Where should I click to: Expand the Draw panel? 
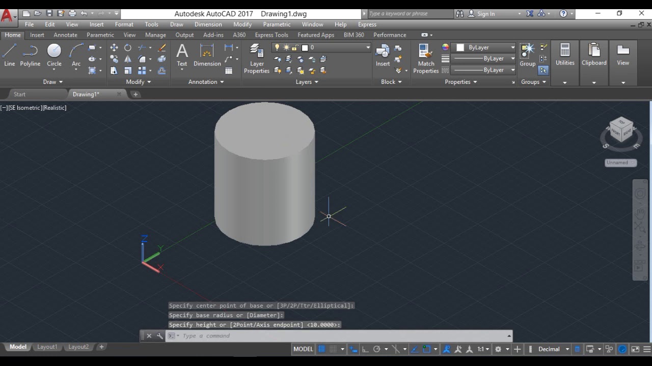point(53,82)
